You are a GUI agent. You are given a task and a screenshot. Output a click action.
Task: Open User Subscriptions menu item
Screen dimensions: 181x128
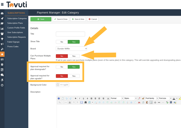15,32
